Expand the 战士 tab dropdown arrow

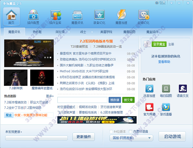point(92,32)
